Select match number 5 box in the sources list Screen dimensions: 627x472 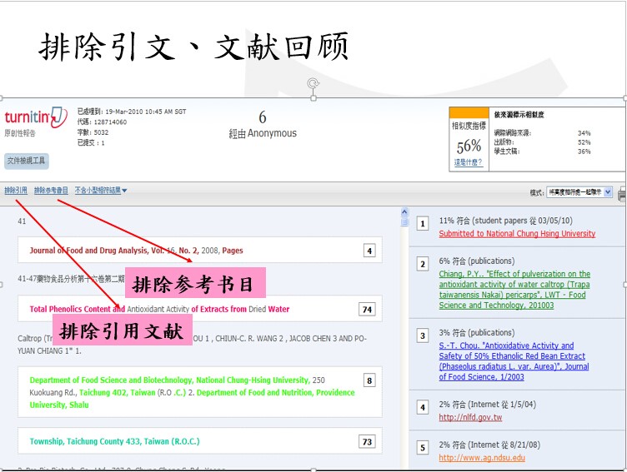tap(423, 448)
